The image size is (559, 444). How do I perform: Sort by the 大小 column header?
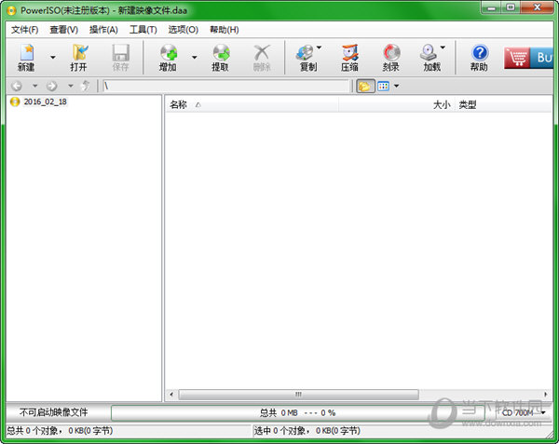tap(397, 104)
